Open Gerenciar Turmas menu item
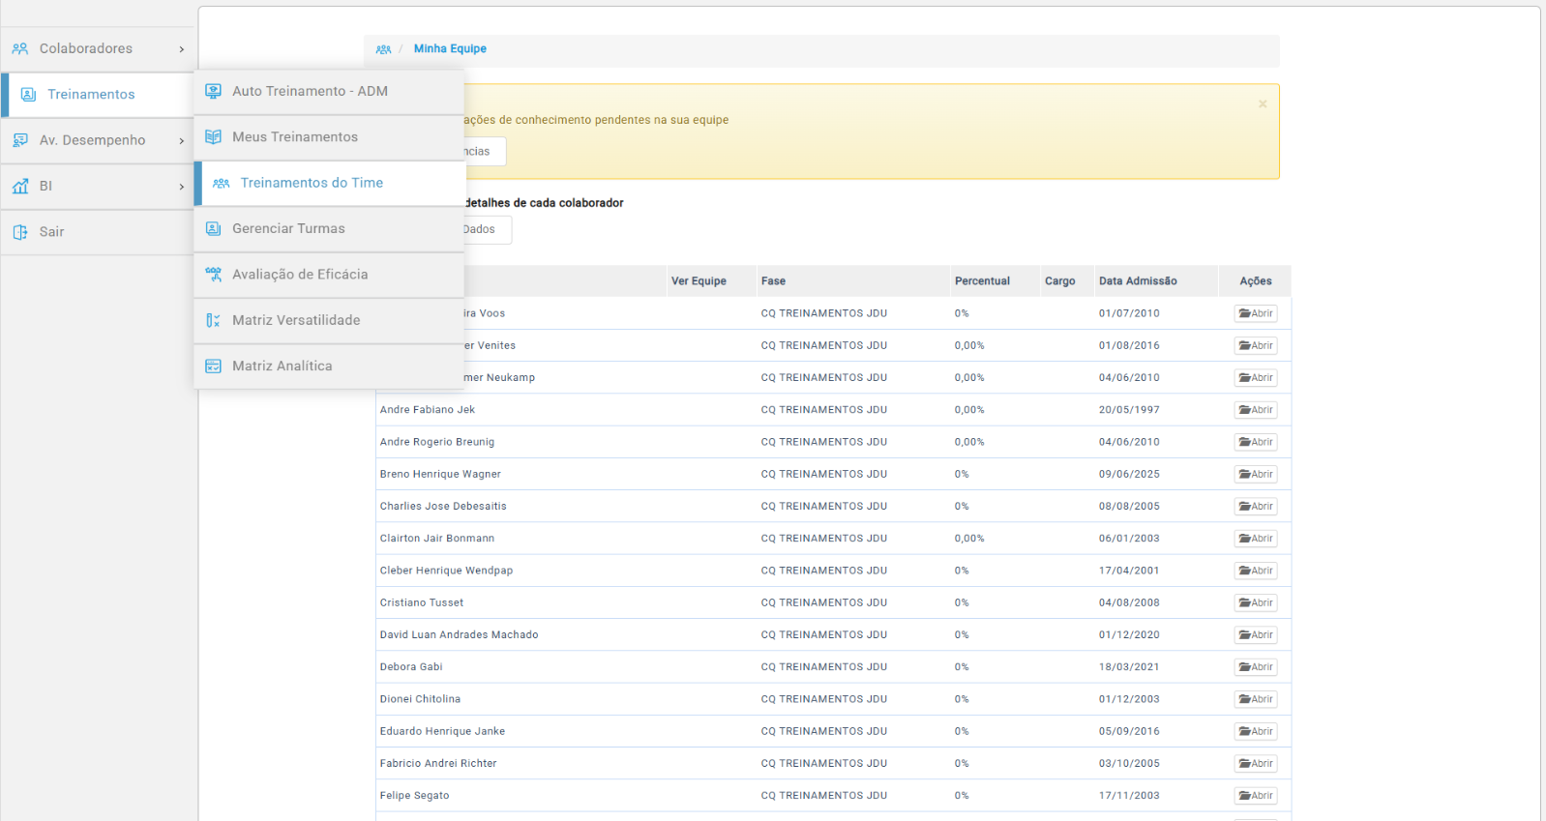The image size is (1546, 821). click(x=288, y=229)
